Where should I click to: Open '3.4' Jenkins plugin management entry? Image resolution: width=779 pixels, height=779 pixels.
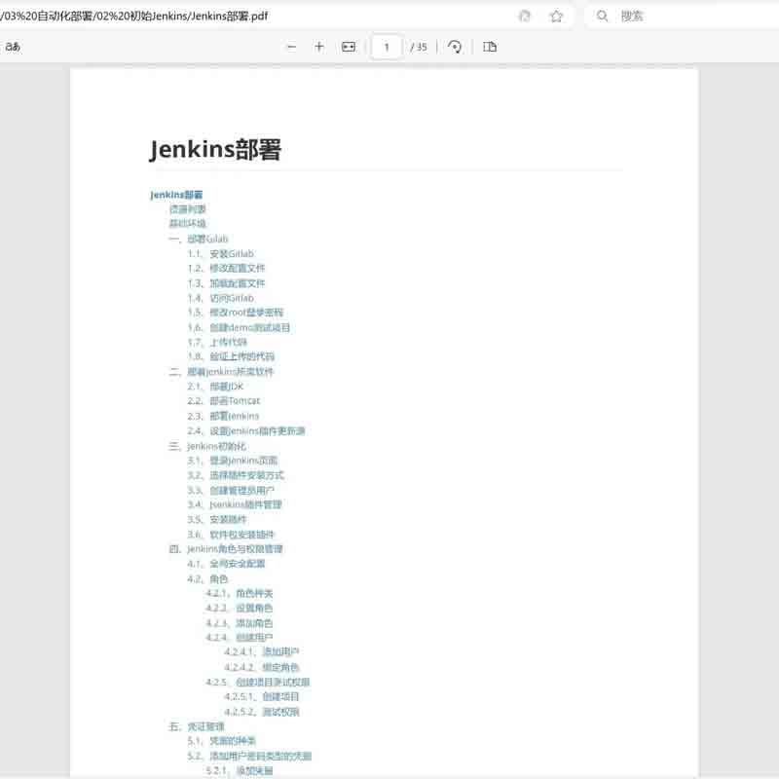(x=235, y=504)
